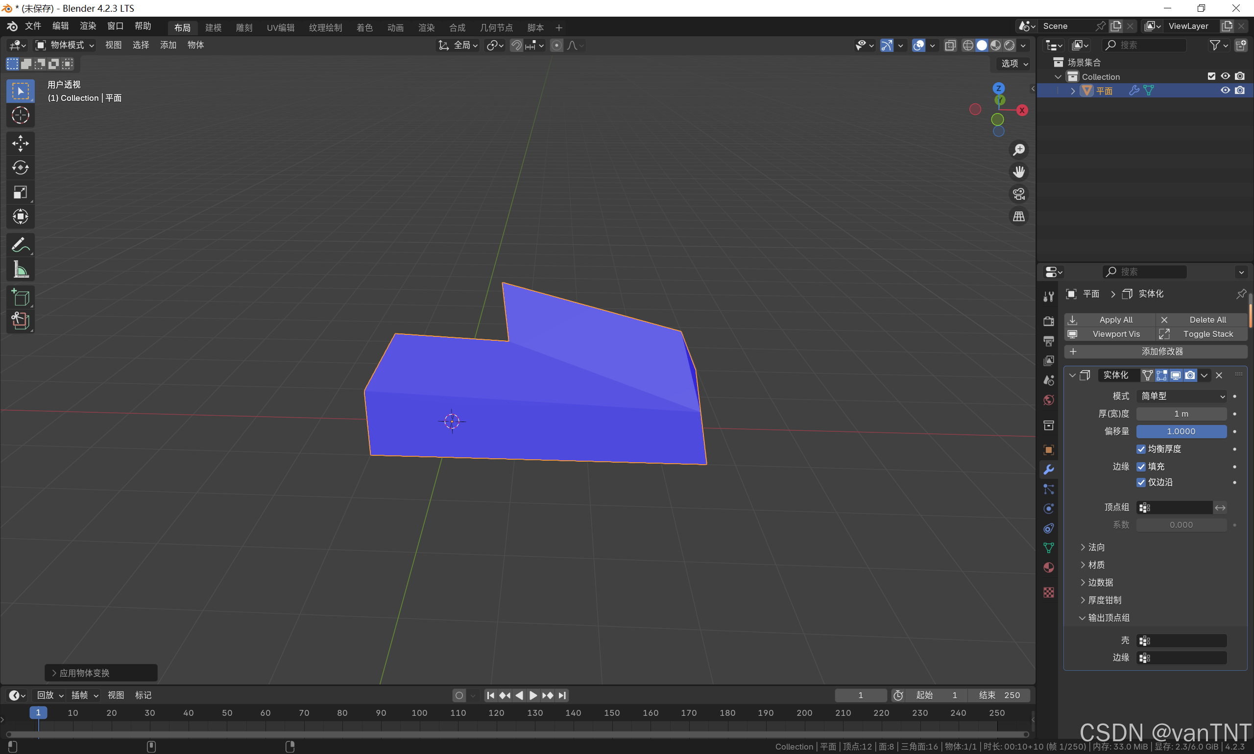The image size is (1254, 754).
Task: Expand the 厚度钳制 subpanel
Action: point(1104,600)
